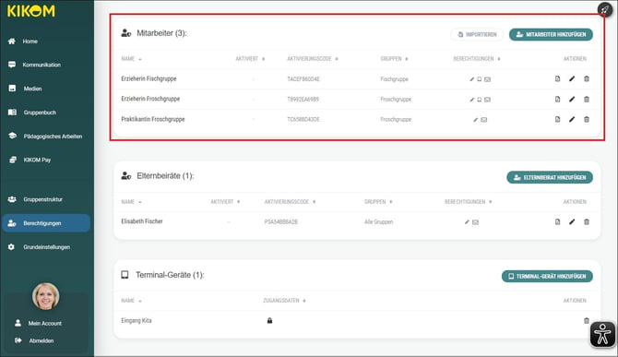Open KIKOM Pay in sidebar
This screenshot has height=357, width=618.
tap(30, 160)
